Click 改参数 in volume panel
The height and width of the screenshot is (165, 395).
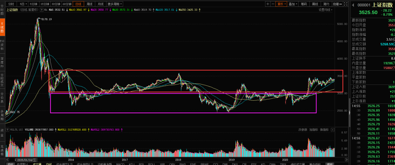click(303, 130)
